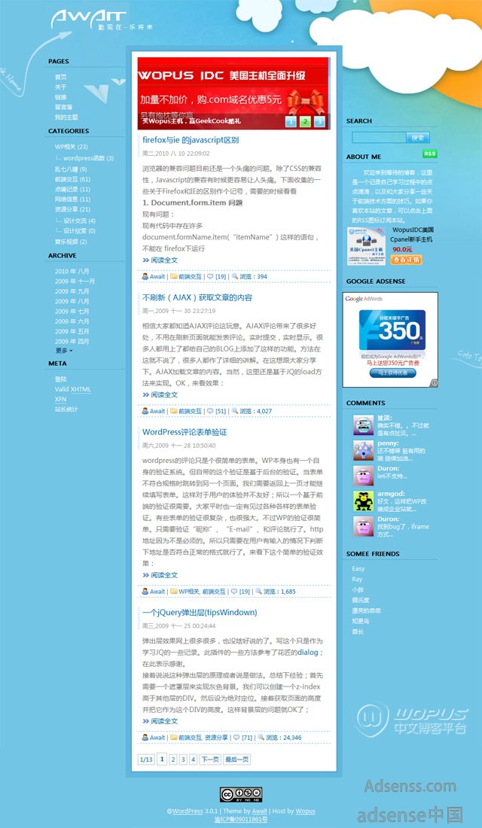Open the 我的主题 page link

[x=66, y=117]
